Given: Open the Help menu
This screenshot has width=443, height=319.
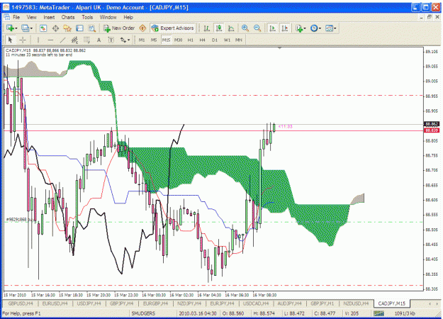Looking at the screenshot, I should pos(128,17).
